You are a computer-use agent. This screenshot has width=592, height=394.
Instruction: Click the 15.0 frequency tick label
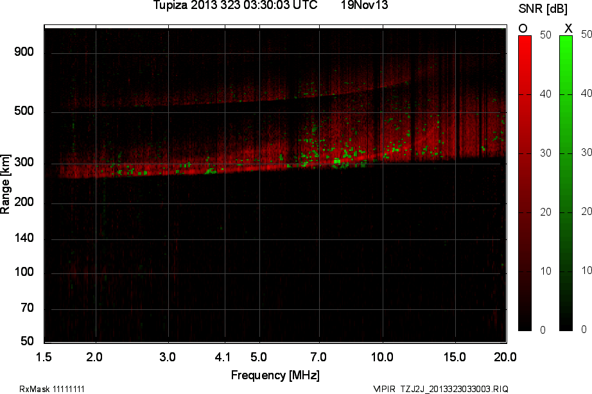pyautogui.click(x=455, y=357)
